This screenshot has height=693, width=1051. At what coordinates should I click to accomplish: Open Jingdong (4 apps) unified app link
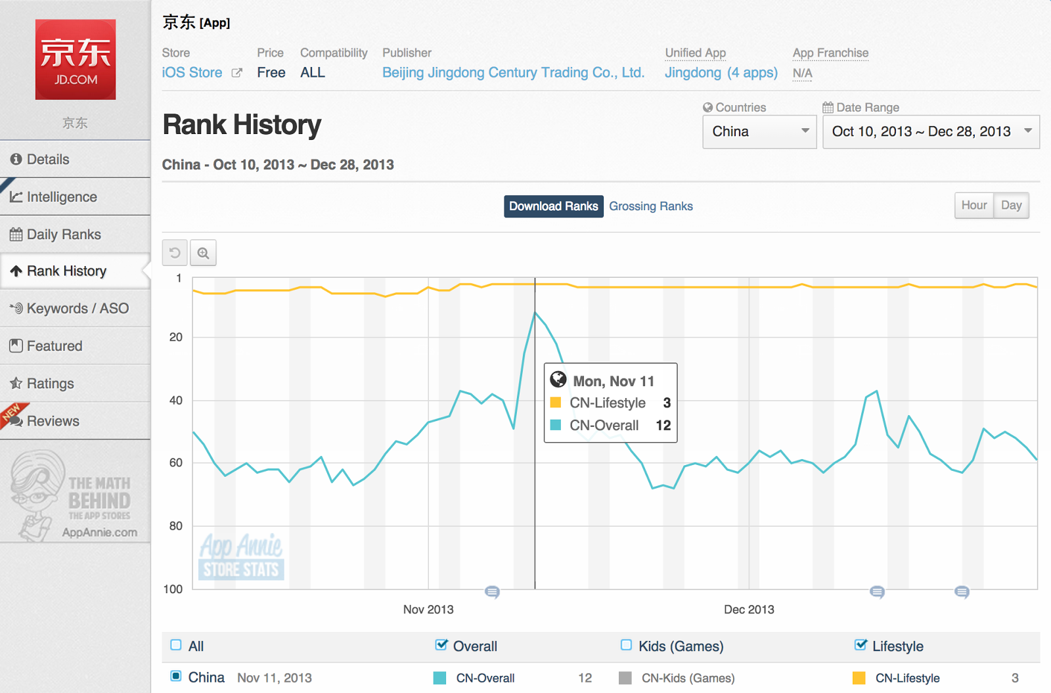721,72
